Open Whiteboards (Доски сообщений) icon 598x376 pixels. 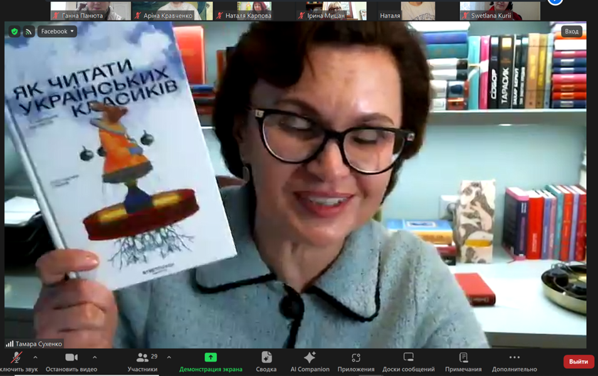click(409, 357)
